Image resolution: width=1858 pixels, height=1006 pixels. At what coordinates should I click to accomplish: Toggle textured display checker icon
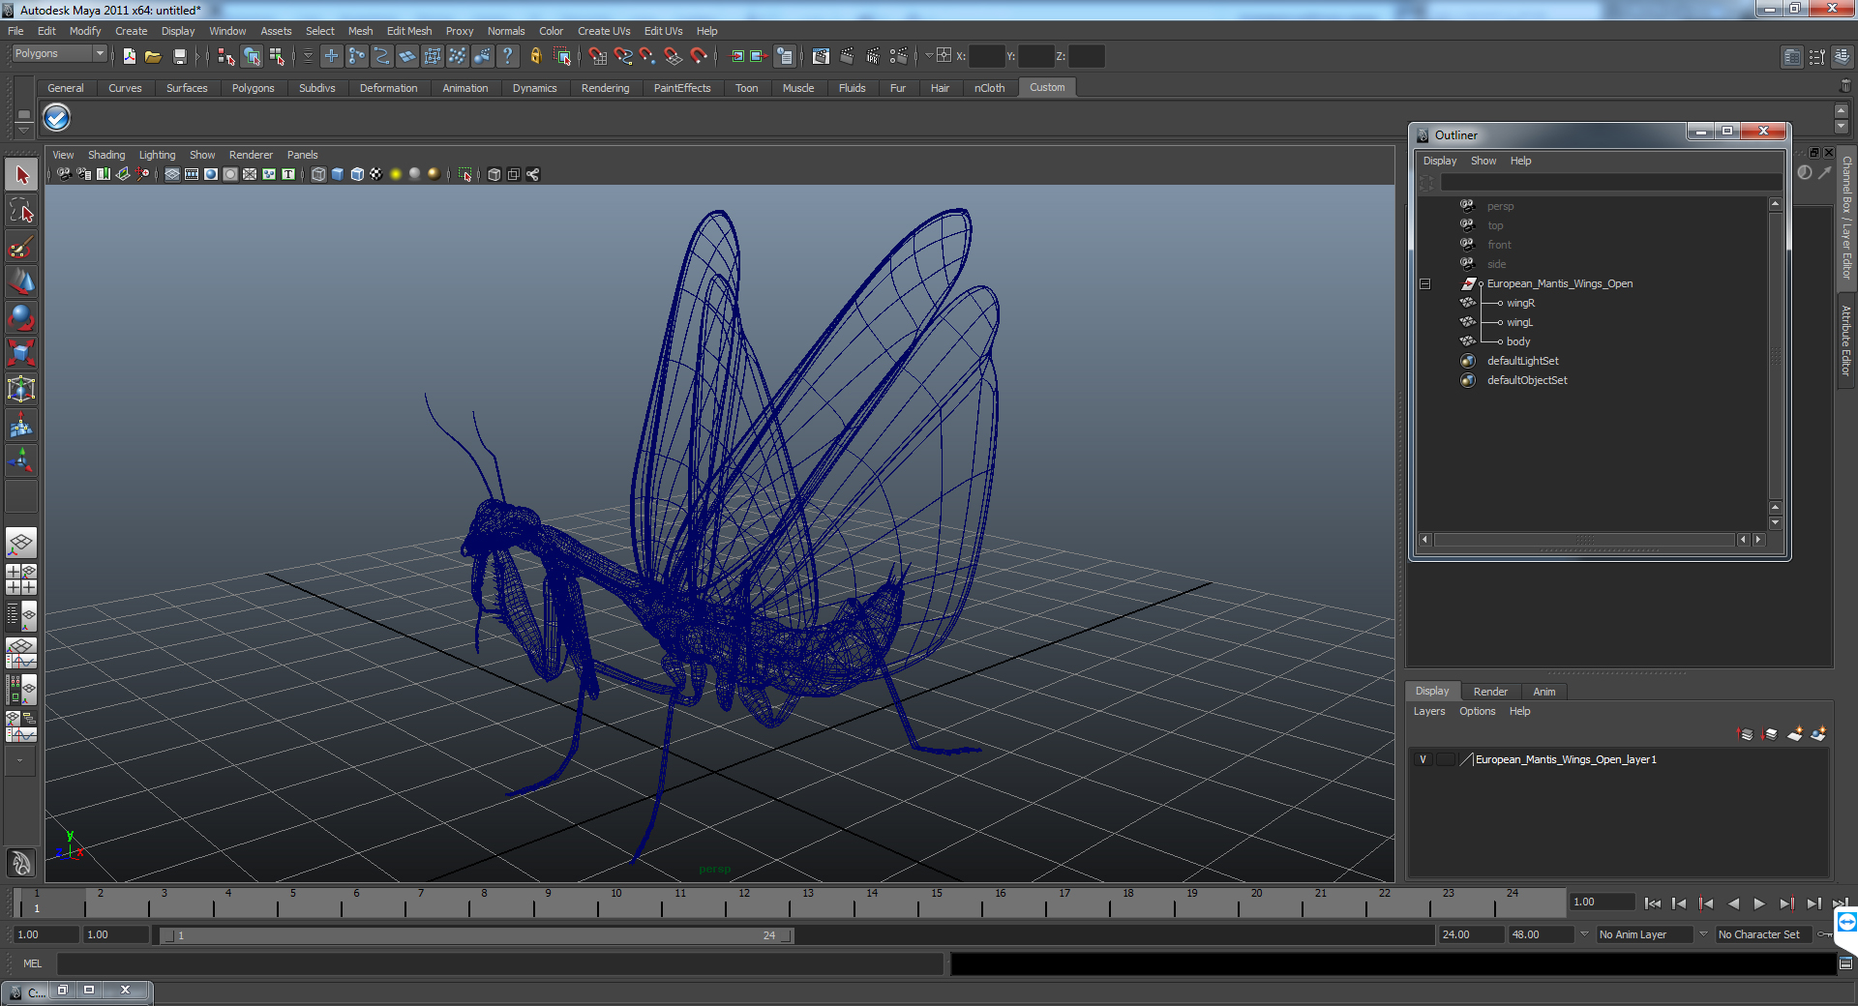tap(376, 174)
